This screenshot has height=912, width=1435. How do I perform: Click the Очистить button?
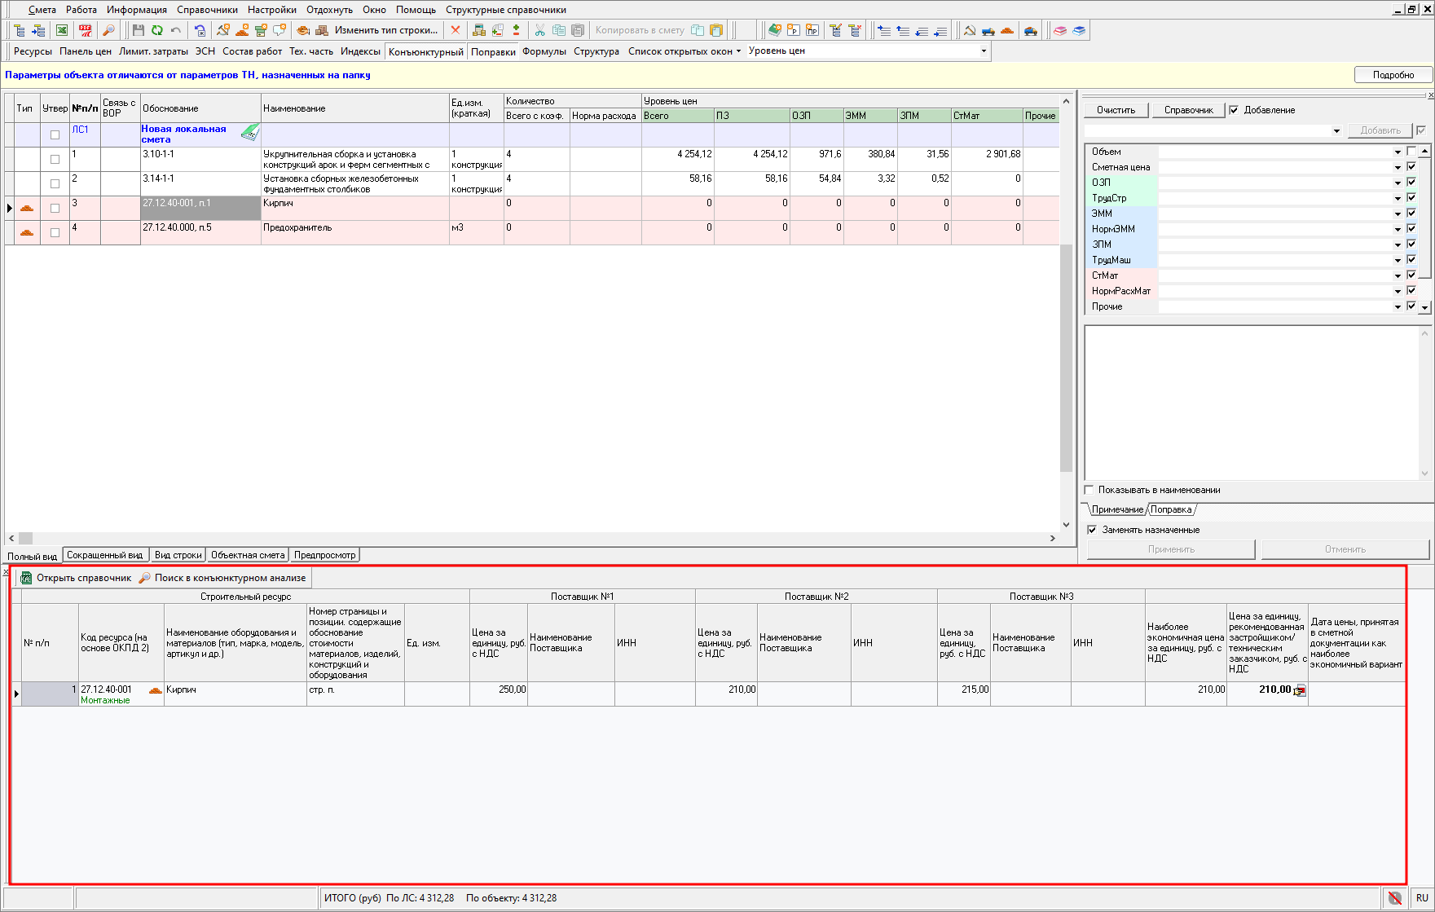[x=1116, y=110]
